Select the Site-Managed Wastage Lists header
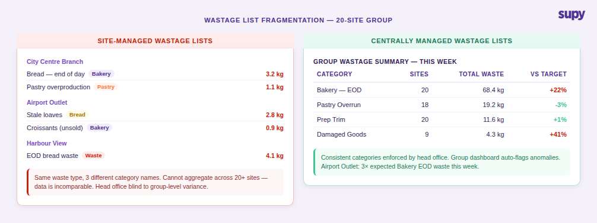This screenshot has height=223, width=597. click(x=155, y=41)
